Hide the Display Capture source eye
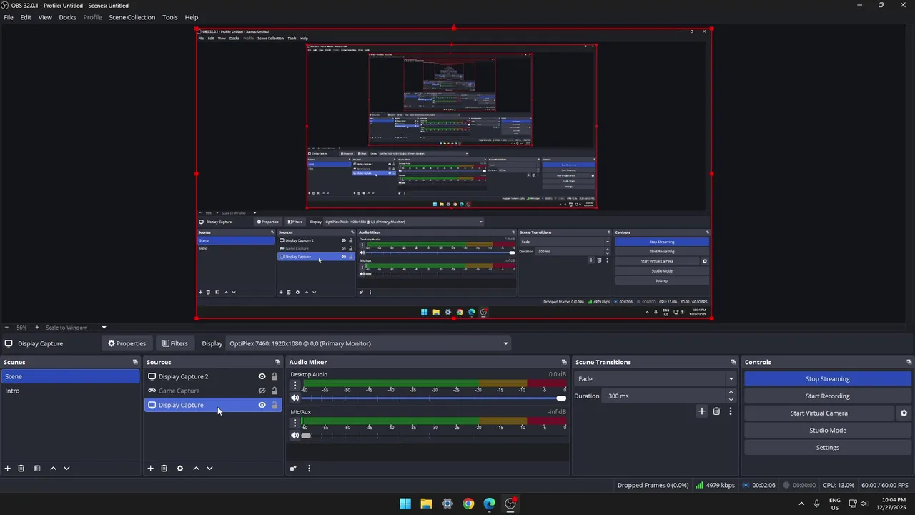Image resolution: width=915 pixels, height=515 pixels. click(x=262, y=405)
